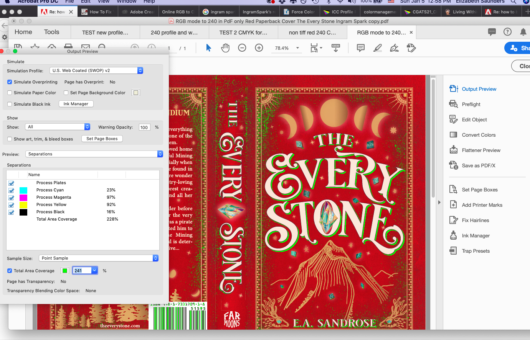Click the Set Page Boxes button in dialog

pyautogui.click(x=102, y=139)
